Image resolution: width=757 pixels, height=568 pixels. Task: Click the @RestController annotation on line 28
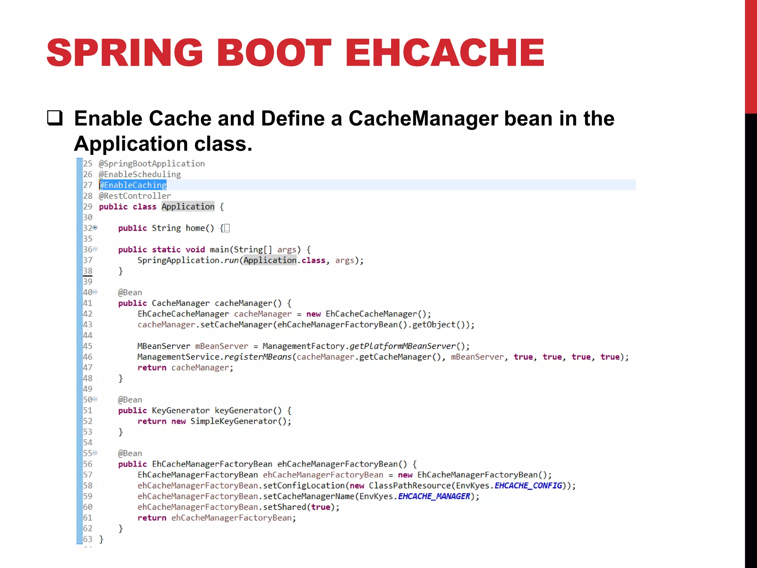pyautogui.click(x=135, y=196)
